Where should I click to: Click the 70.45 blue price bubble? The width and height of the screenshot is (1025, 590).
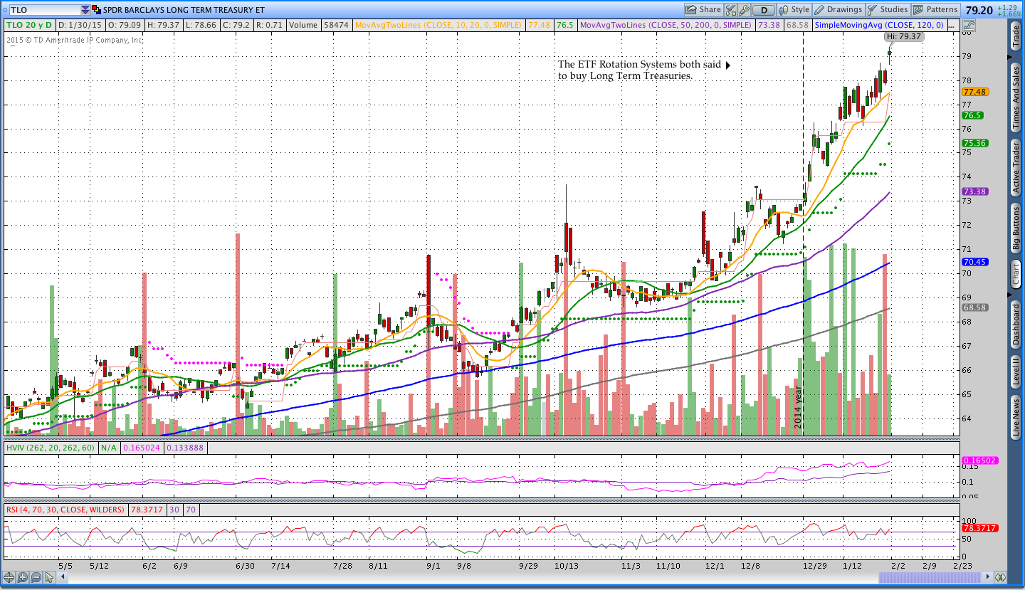coord(974,262)
